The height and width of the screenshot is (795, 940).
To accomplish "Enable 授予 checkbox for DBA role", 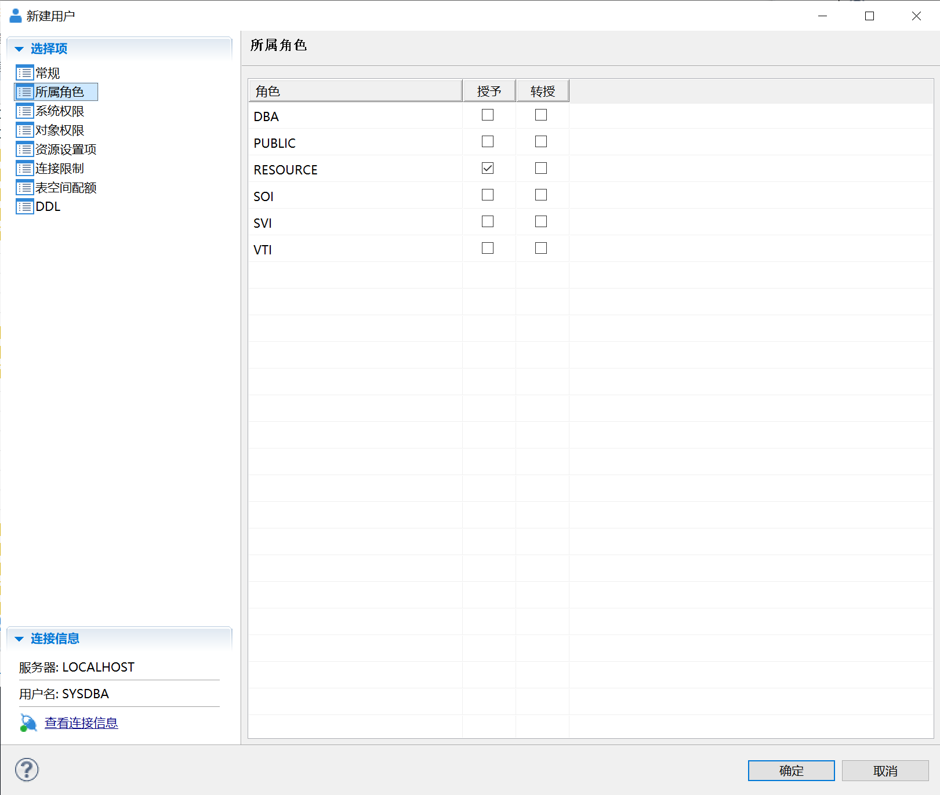I will pyautogui.click(x=488, y=115).
